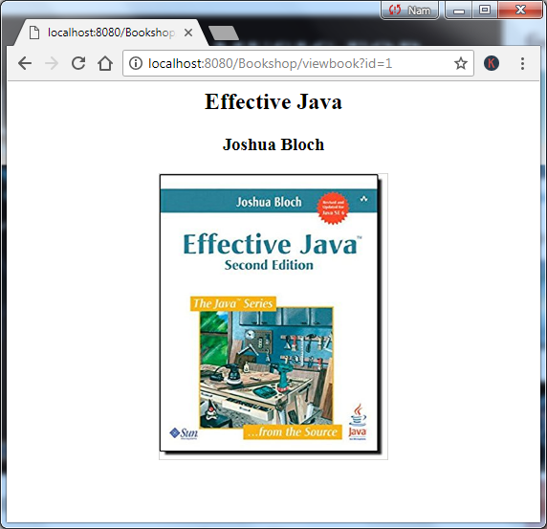Minimize the browser window
The height and width of the screenshot is (529, 547).
click(459, 11)
